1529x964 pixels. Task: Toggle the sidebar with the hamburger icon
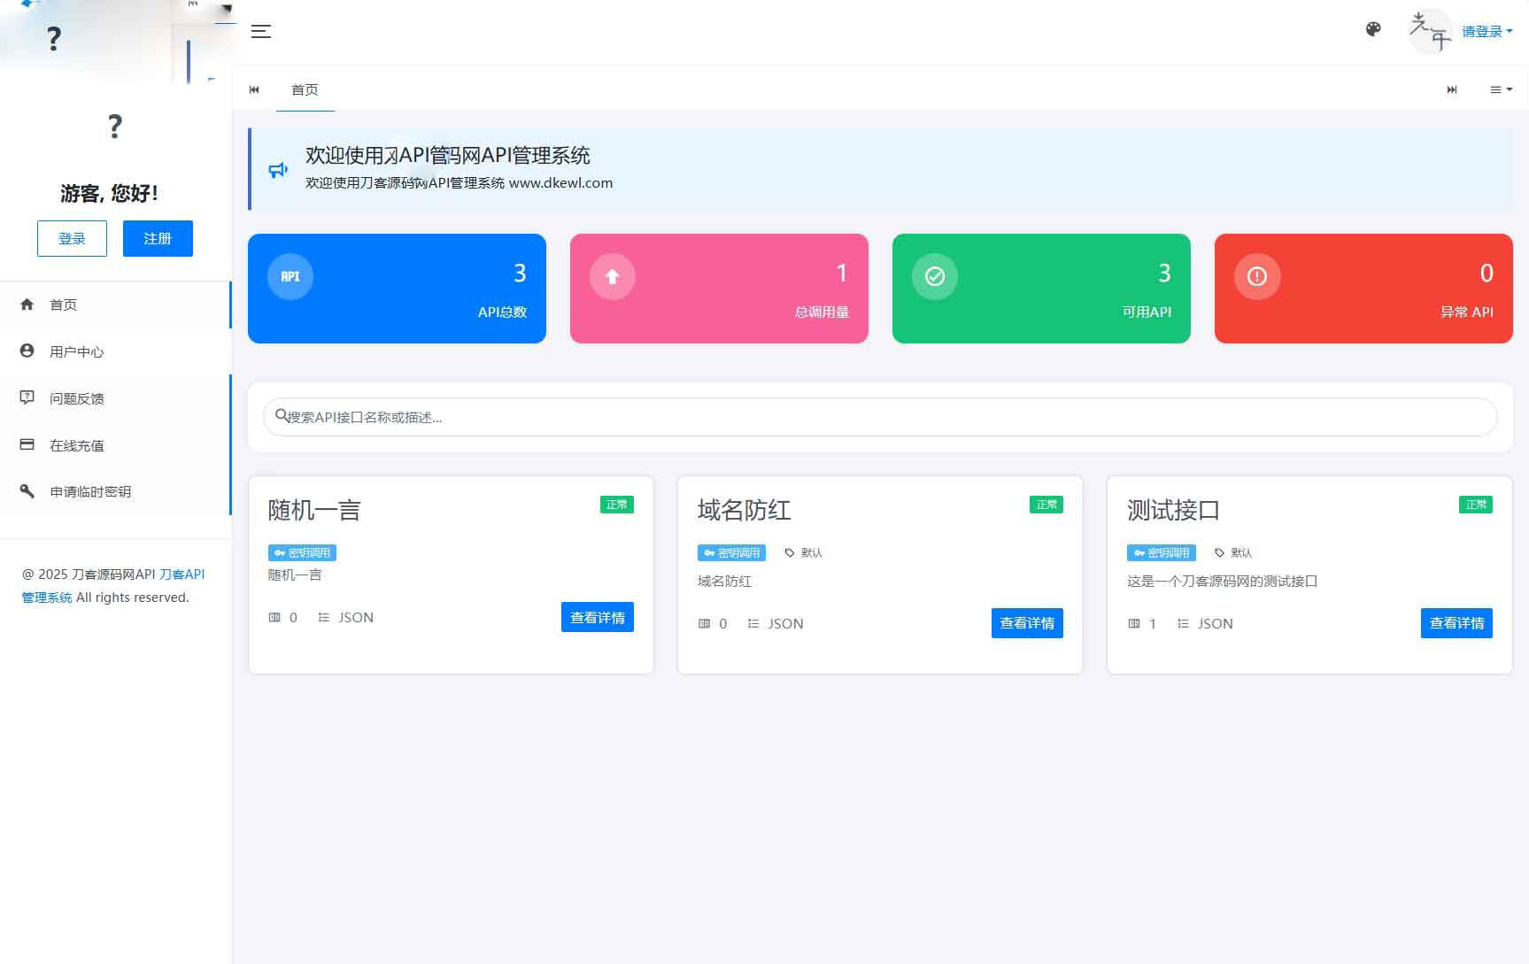point(260,32)
